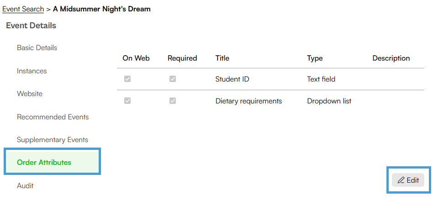Screen dimensions: 433x205
Task: Select Supplementary Events in sidebar
Action: coord(53,140)
